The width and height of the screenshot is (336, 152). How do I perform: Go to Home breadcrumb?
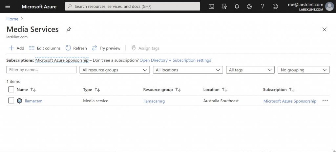(12, 19)
